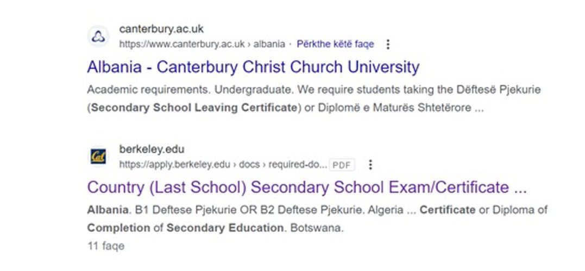
Task: Click the berkeley.edu site name
Action: pyautogui.click(x=152, y=149)
